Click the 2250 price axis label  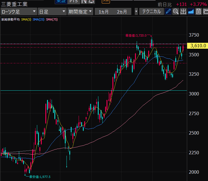click(194, 153)
